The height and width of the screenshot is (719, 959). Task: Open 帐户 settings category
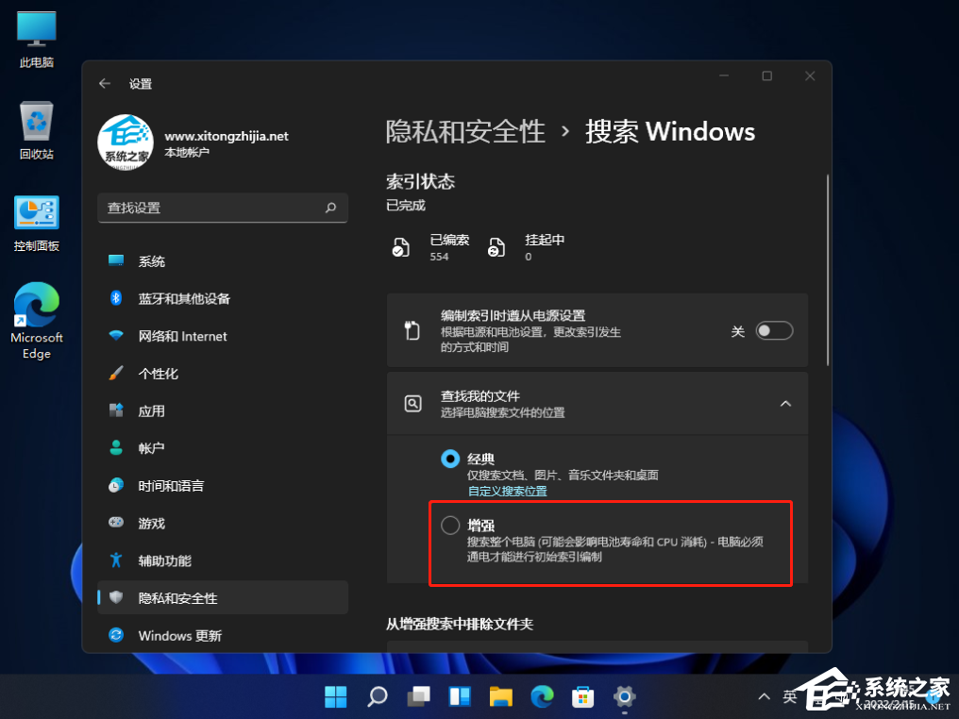point(223,448)
